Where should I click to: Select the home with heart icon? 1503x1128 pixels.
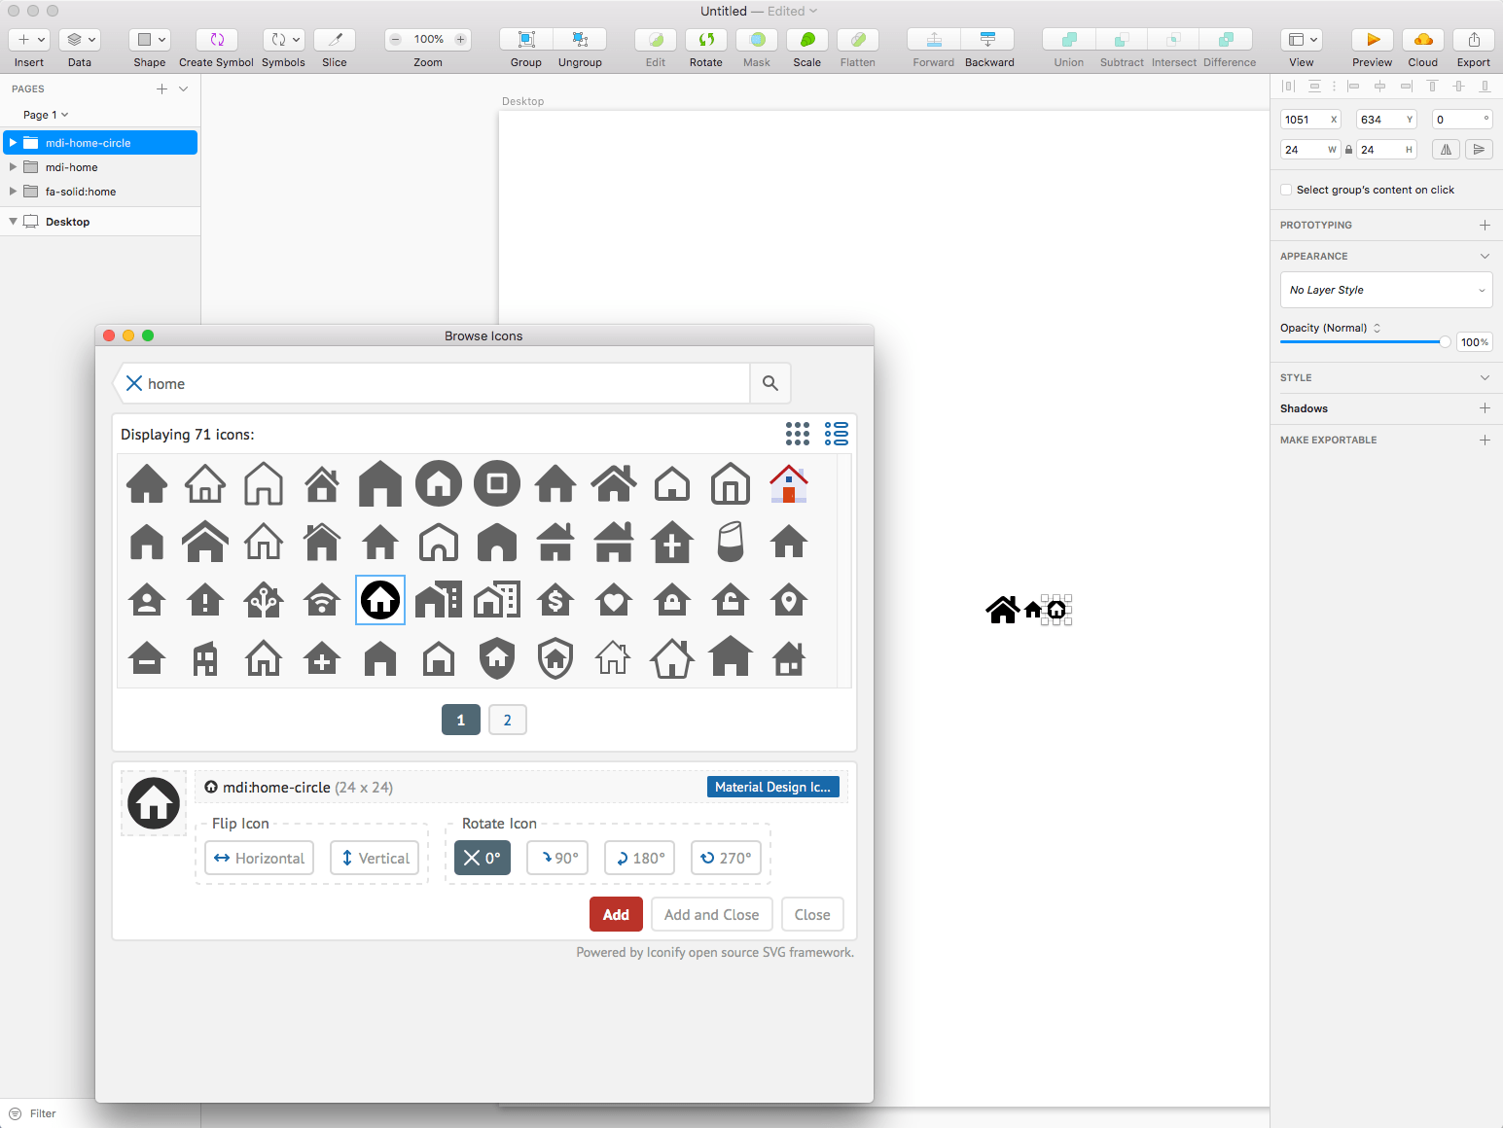point(614,601)
